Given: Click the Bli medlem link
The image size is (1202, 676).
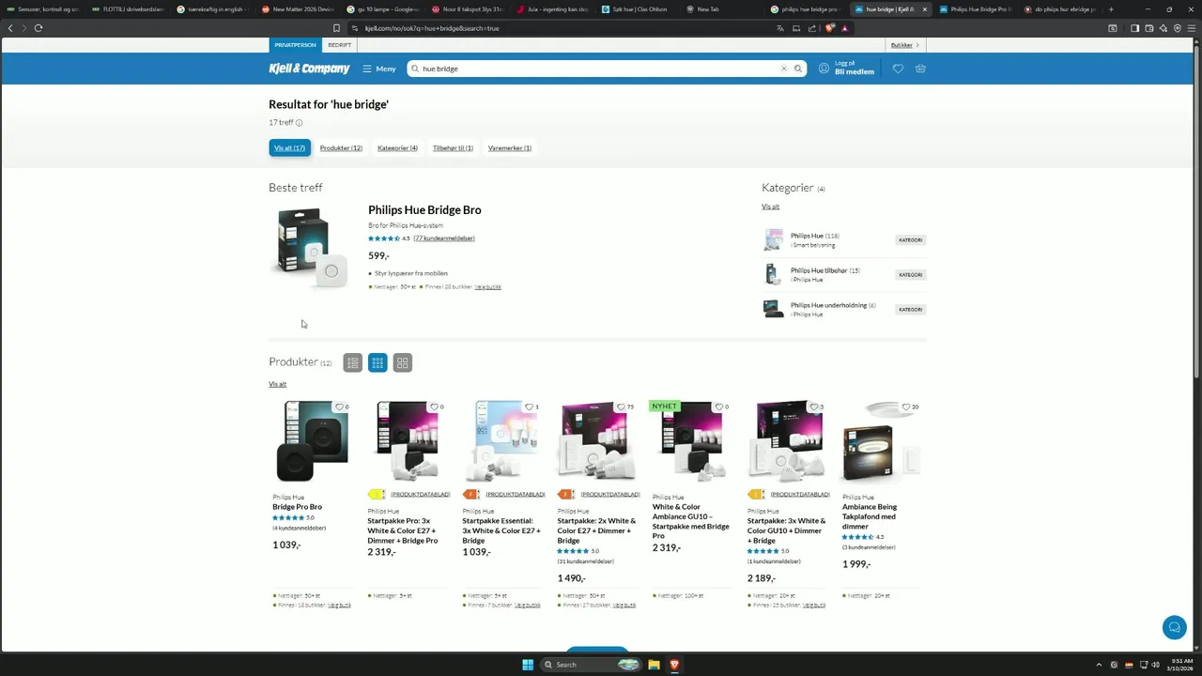Looking at the screenshot, I should (855, 72).
